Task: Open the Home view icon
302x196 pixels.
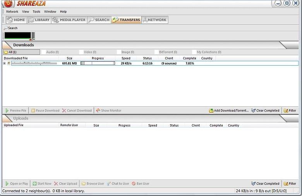Action: (10, 20)
